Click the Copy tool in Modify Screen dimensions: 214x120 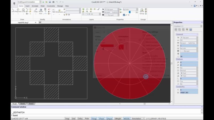pyautogui.click(x=36, y=10)
